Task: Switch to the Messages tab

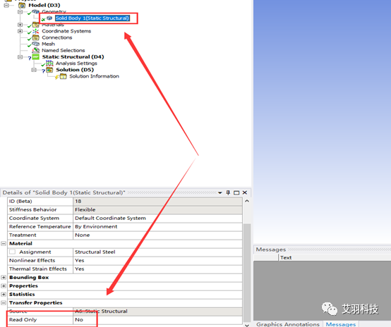Action: click(x=341, y=324)
